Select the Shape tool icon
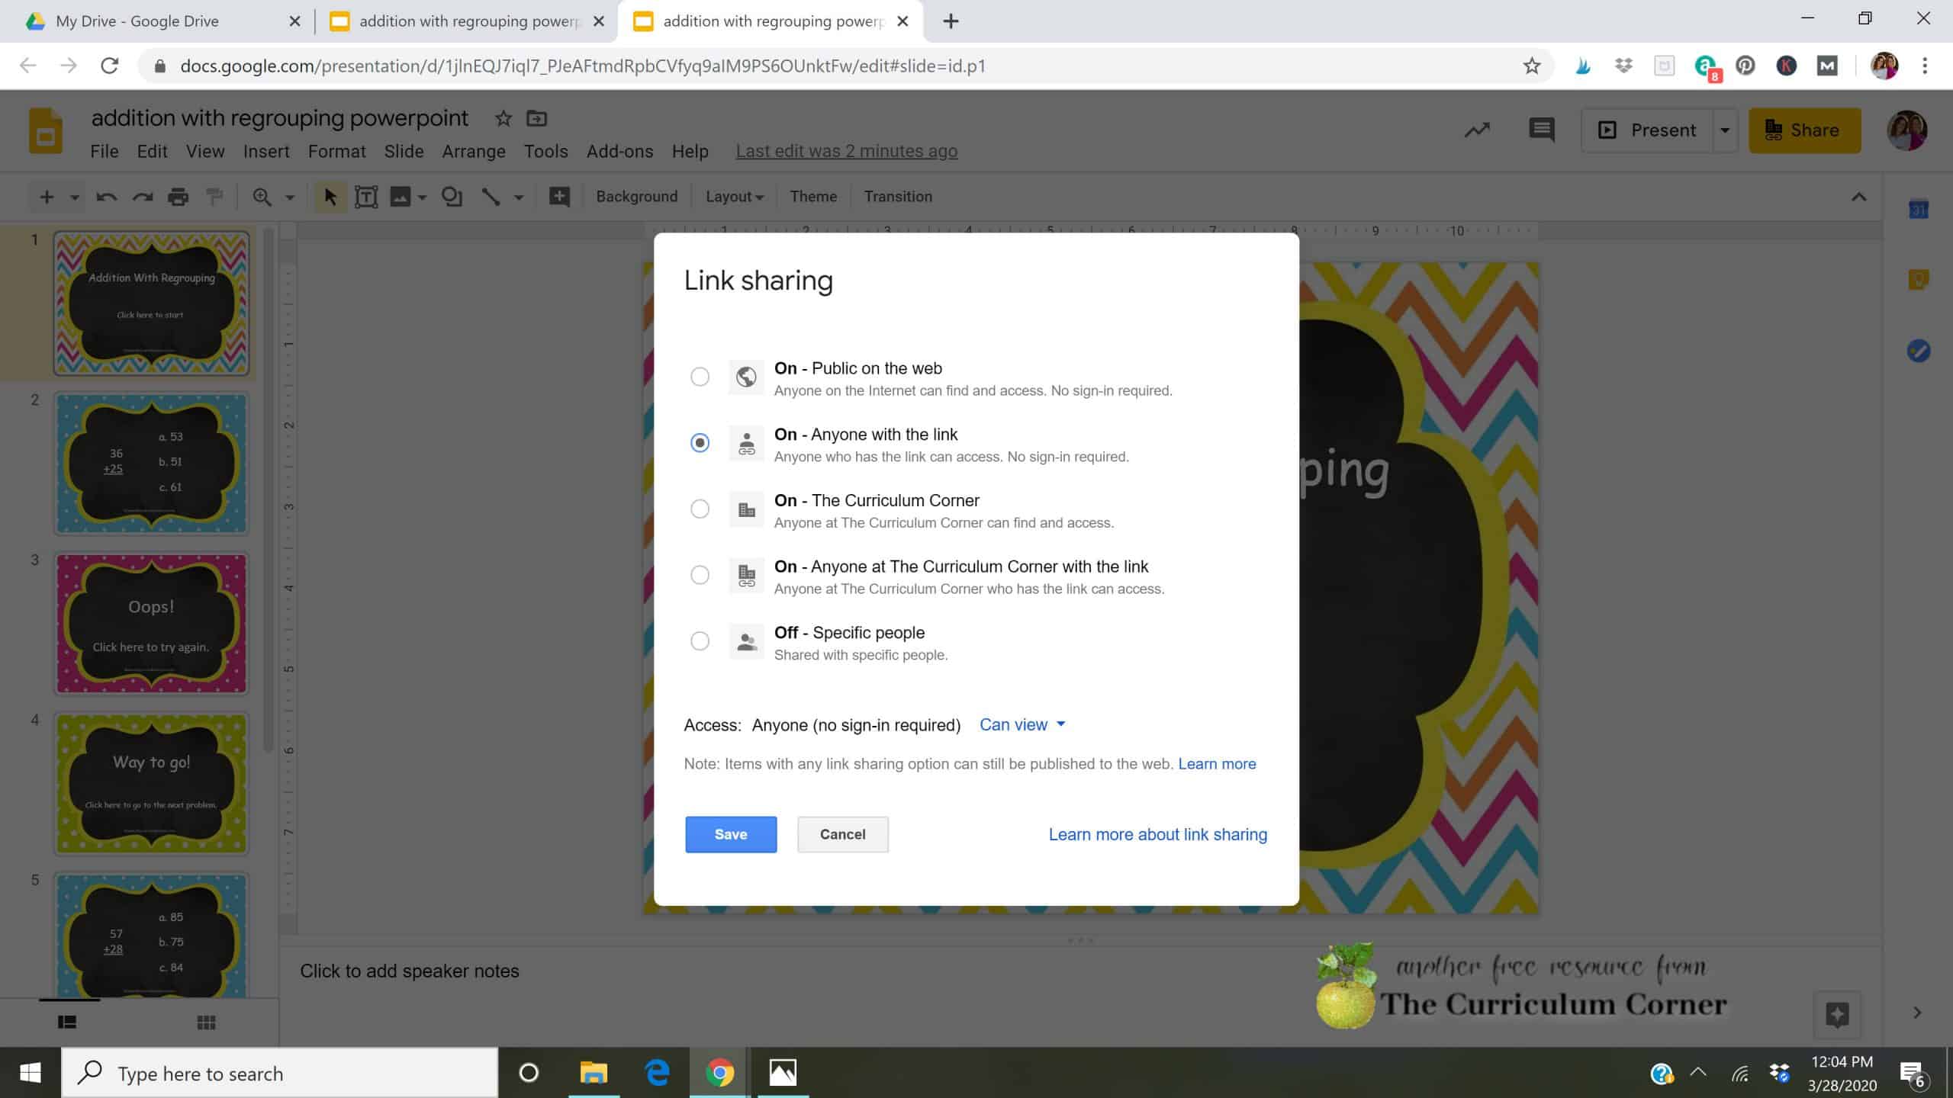 point(452,197)
